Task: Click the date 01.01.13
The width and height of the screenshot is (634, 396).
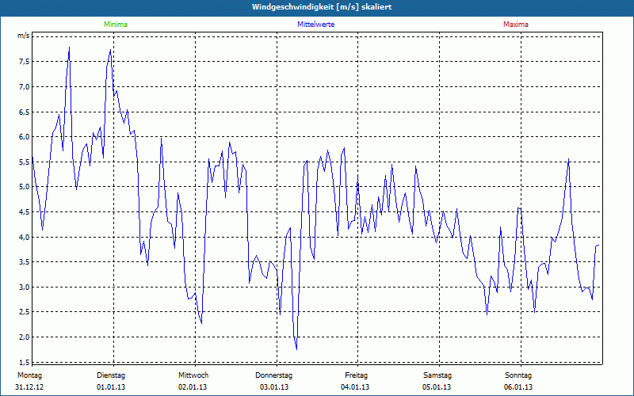Action: [x=111, y=387]
